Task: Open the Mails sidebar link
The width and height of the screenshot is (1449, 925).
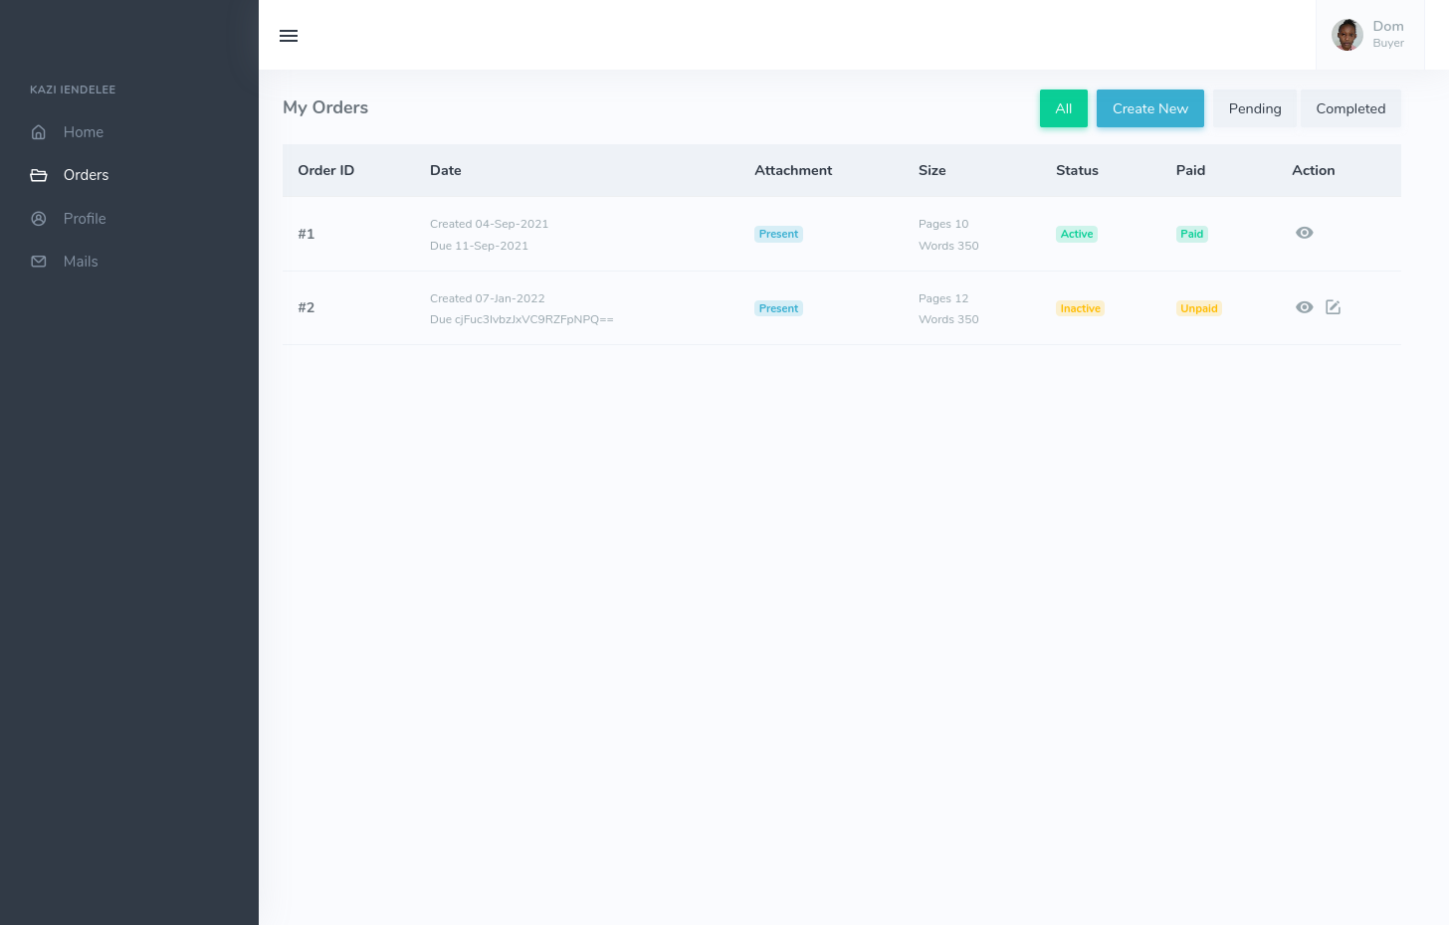Action: (81, 262)
